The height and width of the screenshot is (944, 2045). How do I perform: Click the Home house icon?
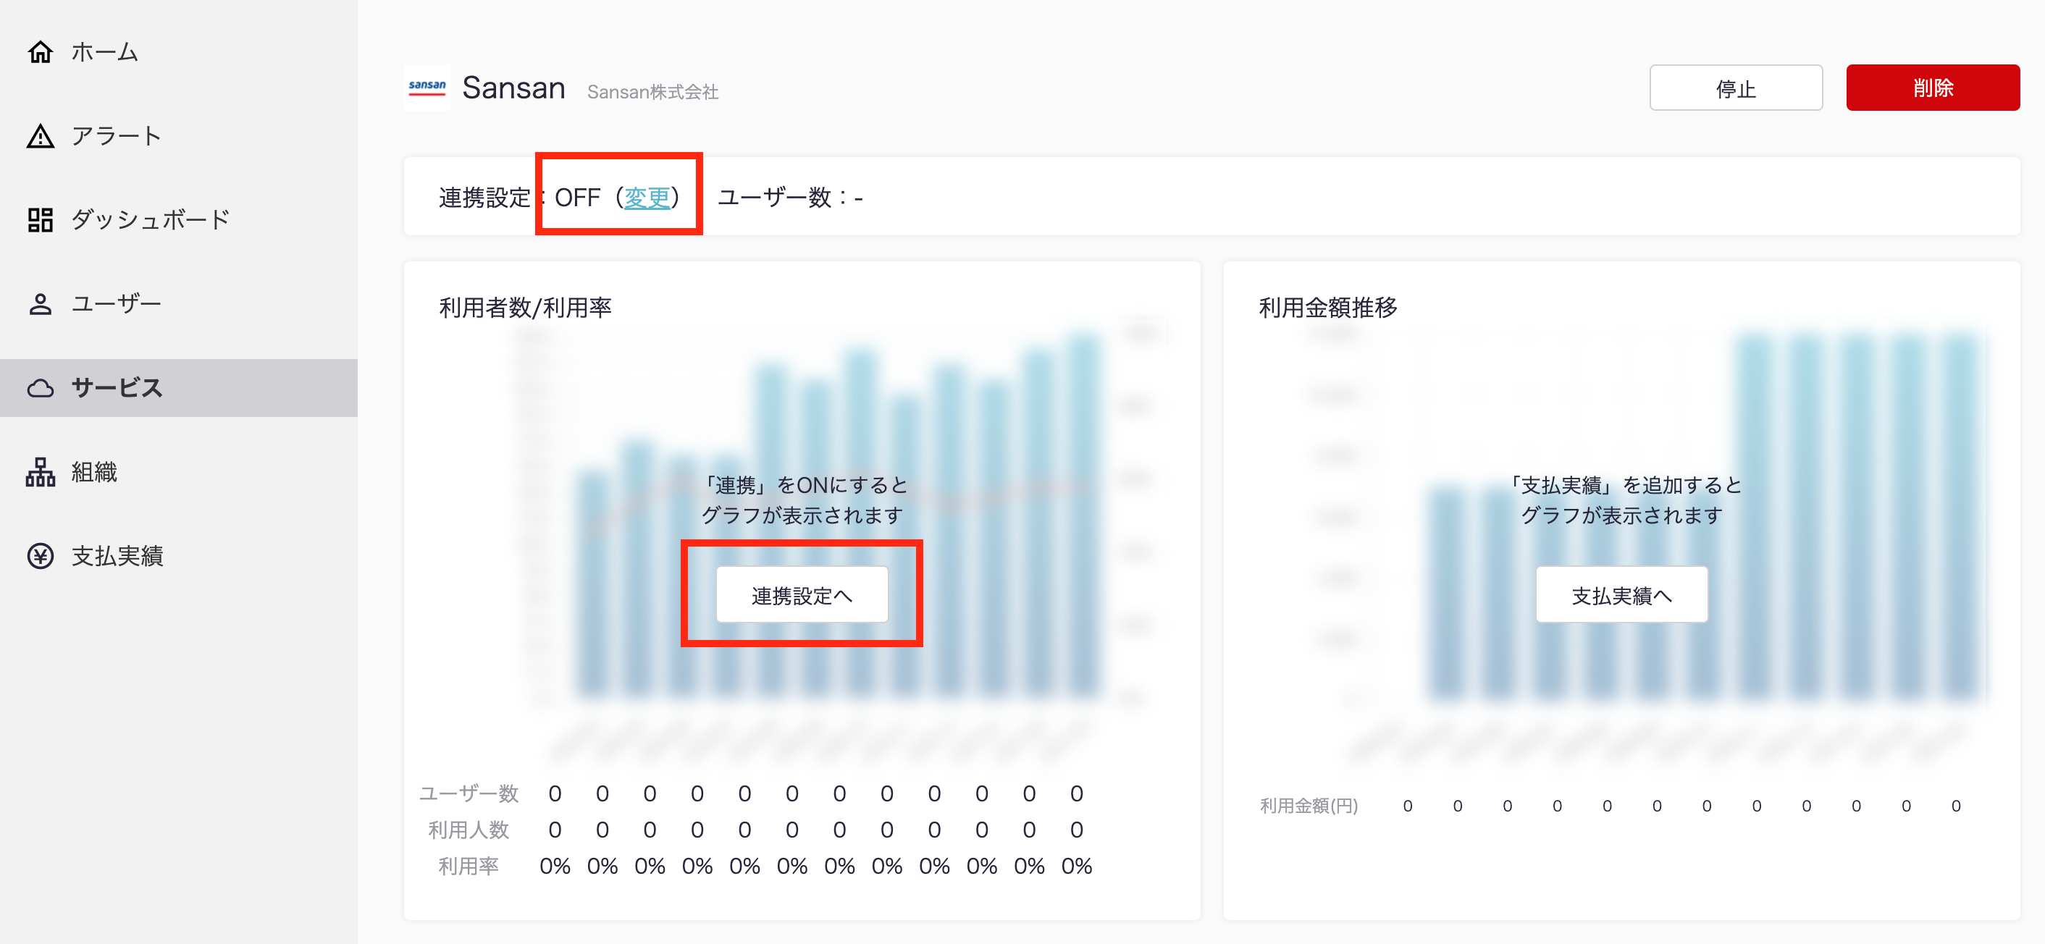[41, 51]
